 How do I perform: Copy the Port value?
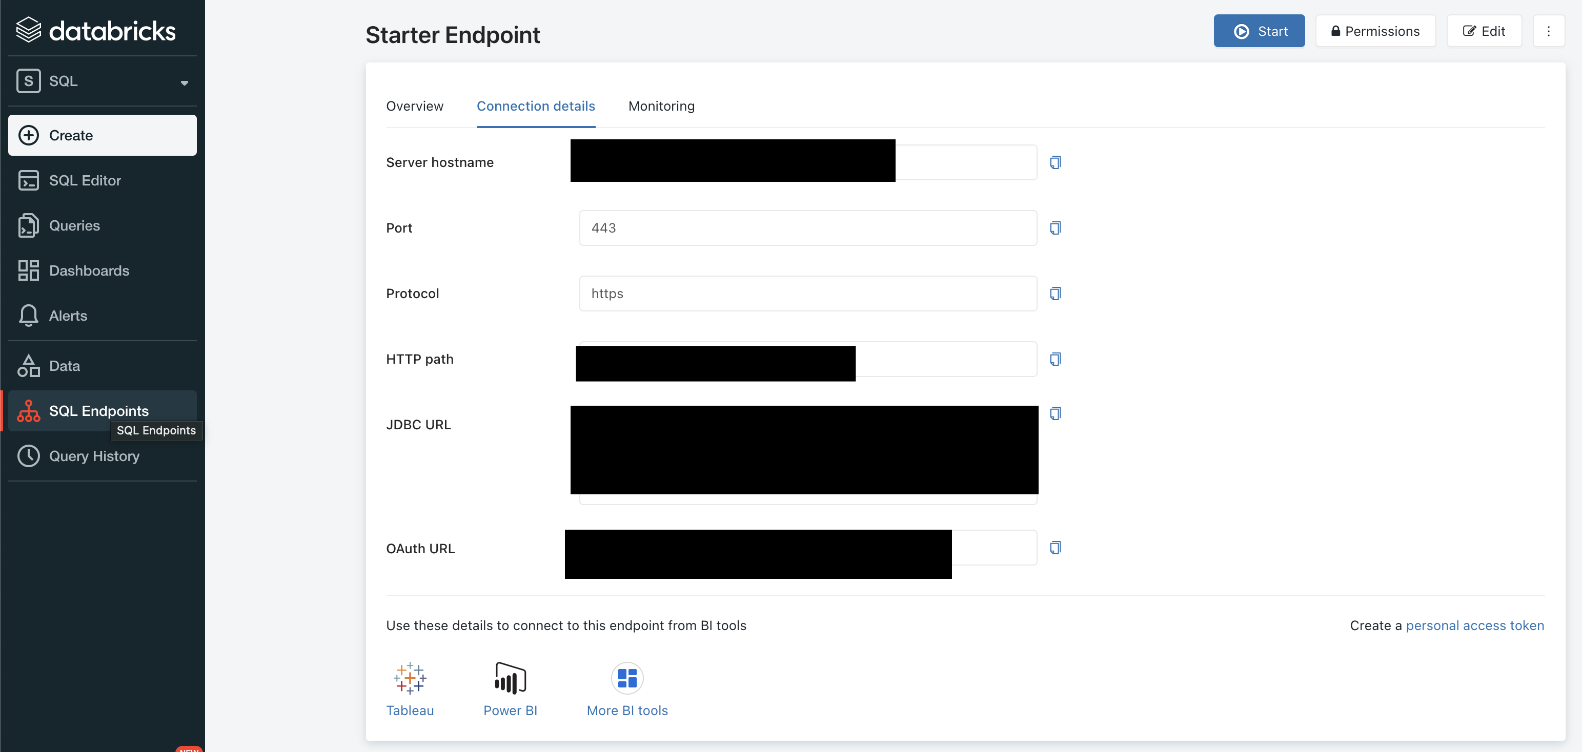(1055, 228)
